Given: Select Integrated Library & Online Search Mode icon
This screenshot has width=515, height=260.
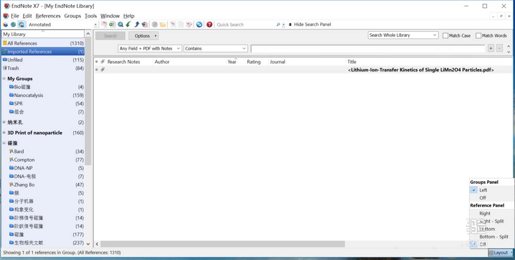Looking at the screenshot, I should coord(21,25).
